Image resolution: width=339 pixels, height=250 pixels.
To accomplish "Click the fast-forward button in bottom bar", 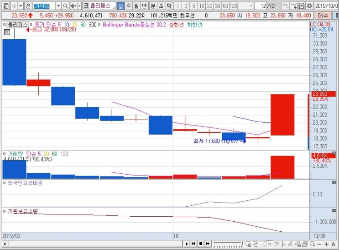I will [208, 244].
